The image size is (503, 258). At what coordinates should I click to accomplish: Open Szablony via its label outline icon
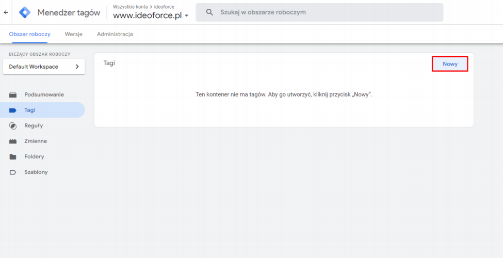pyautogui.click(x=13, y=172)
